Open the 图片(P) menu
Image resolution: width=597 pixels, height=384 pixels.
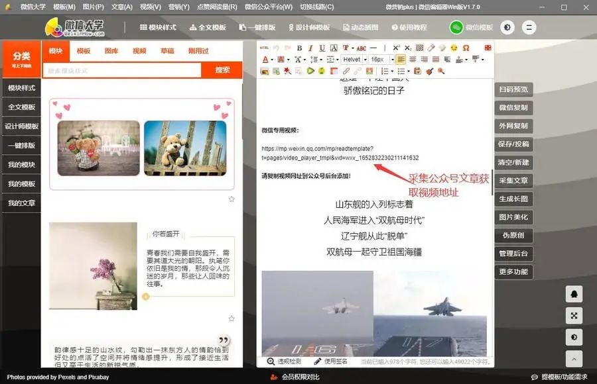[93, 7]
